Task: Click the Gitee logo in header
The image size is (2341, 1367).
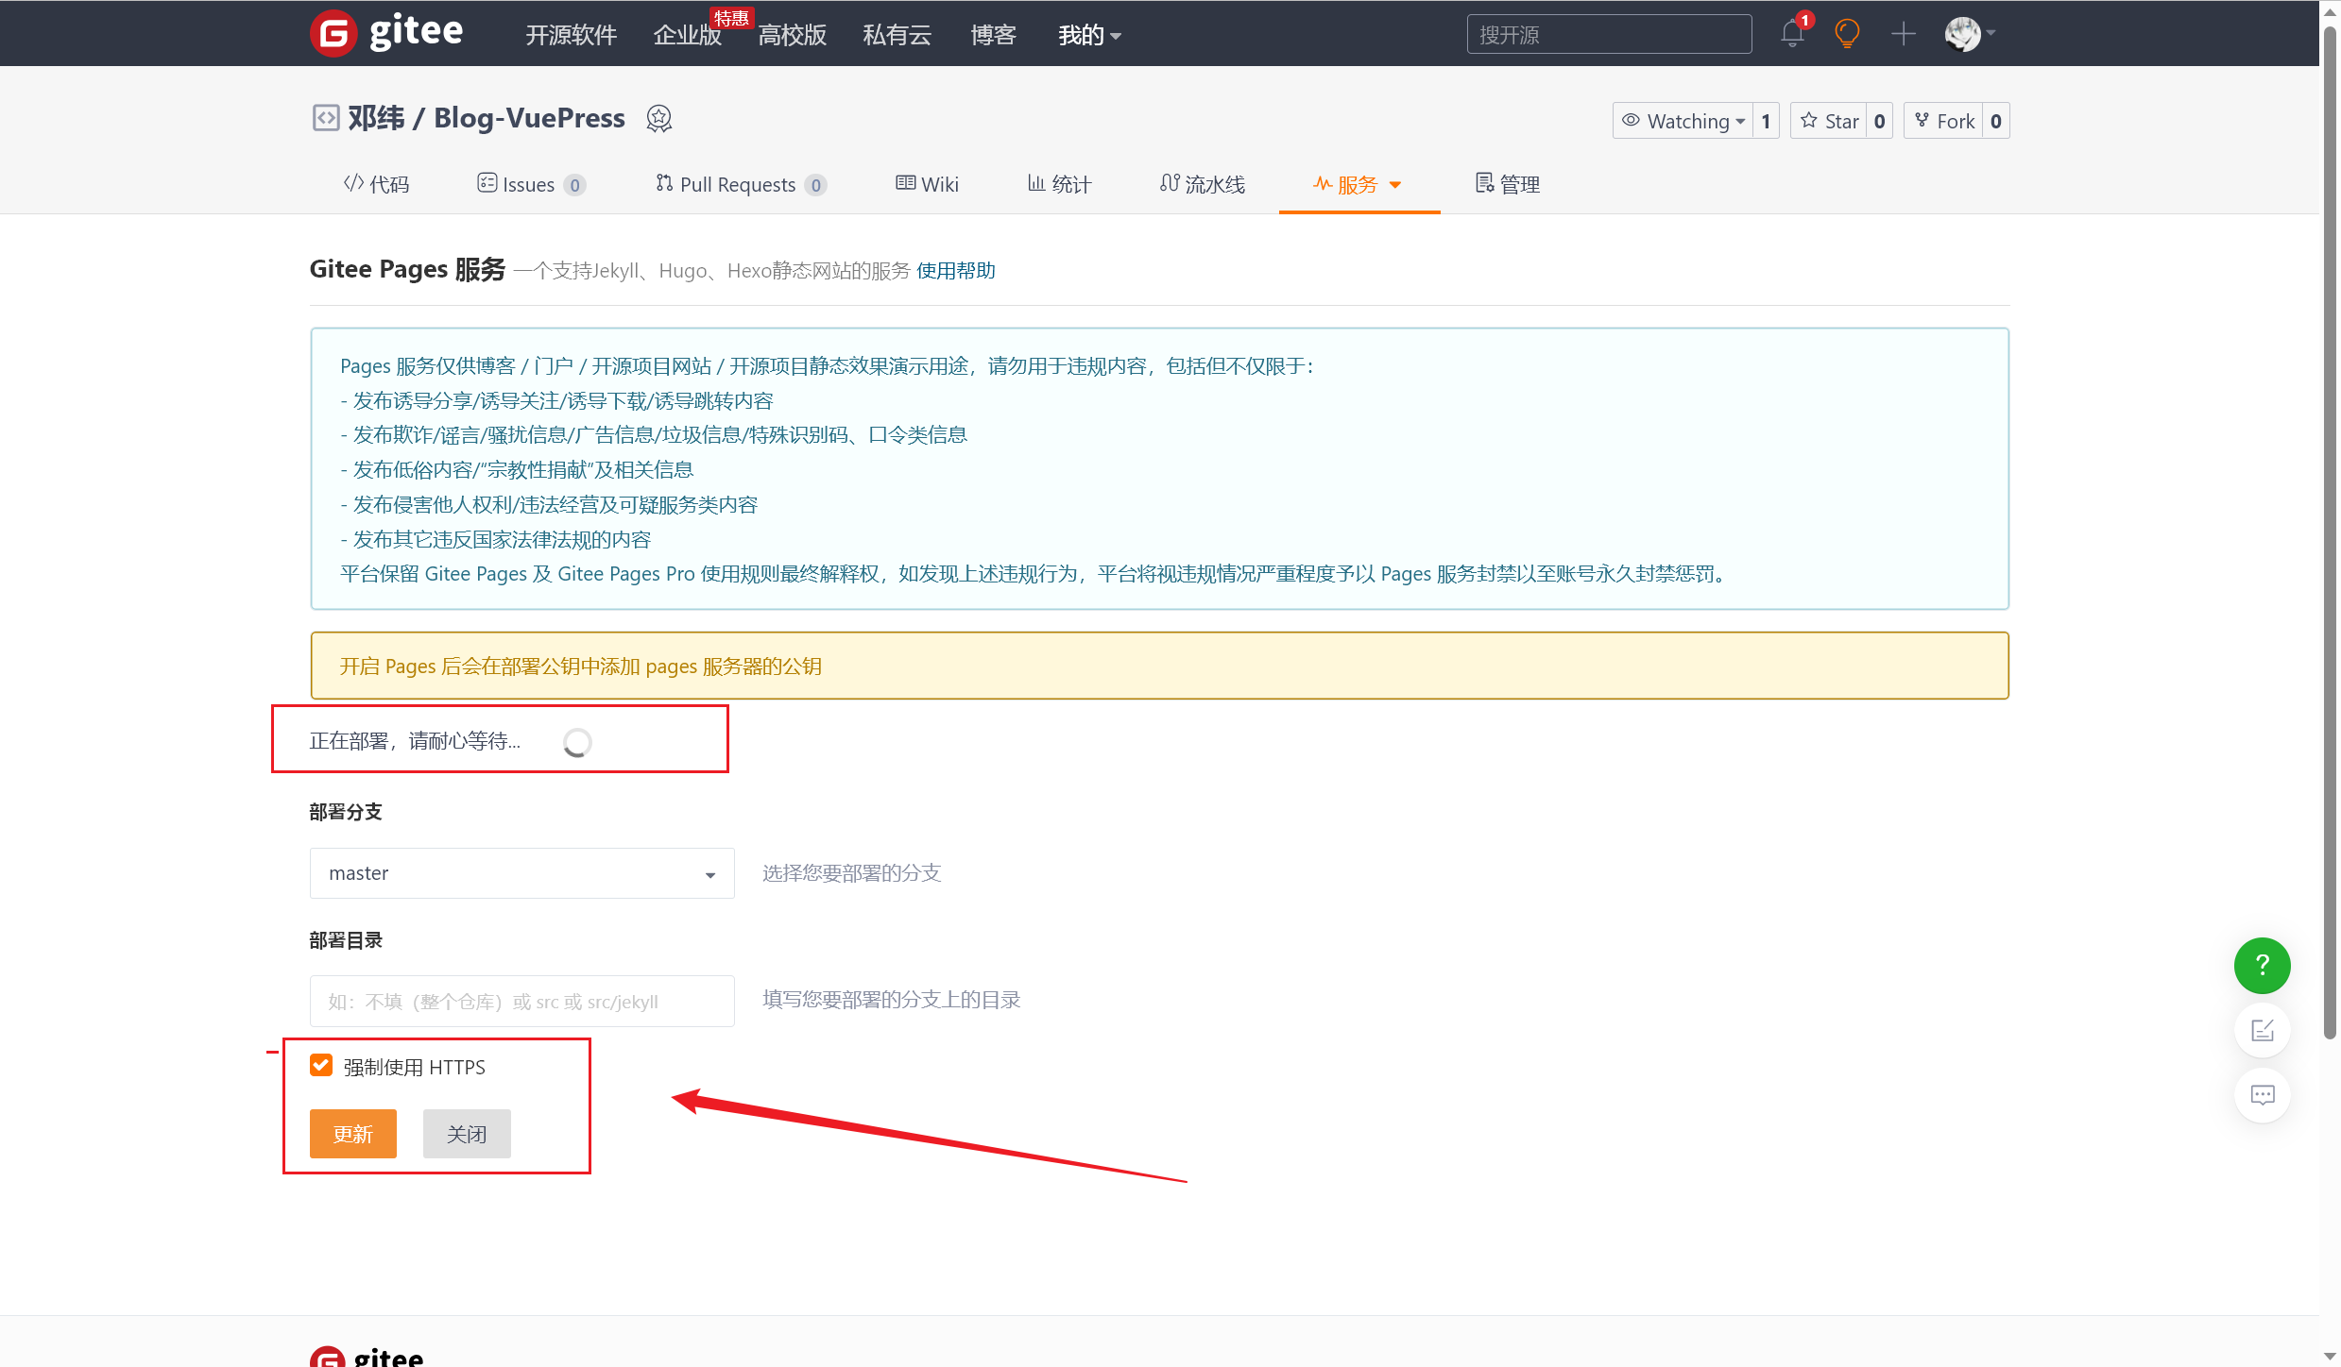Action: click(386, 33)
